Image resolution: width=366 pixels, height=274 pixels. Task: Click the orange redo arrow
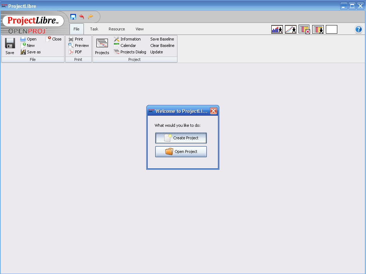point(91,17)
